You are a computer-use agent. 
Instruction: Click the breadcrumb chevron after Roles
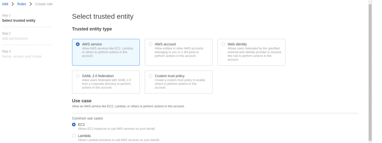[31, 4]
